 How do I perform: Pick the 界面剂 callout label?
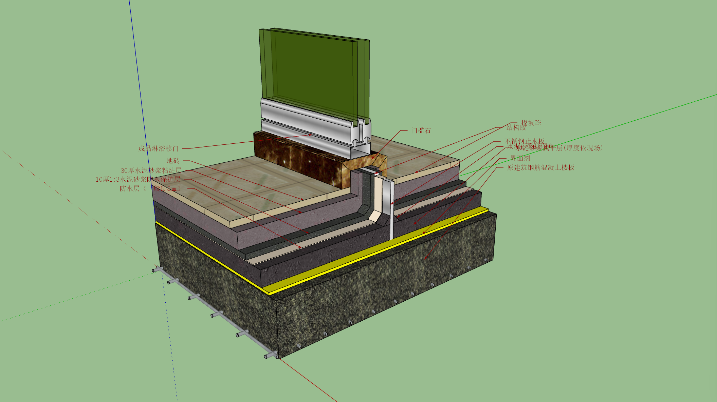[x=520, y=158]
